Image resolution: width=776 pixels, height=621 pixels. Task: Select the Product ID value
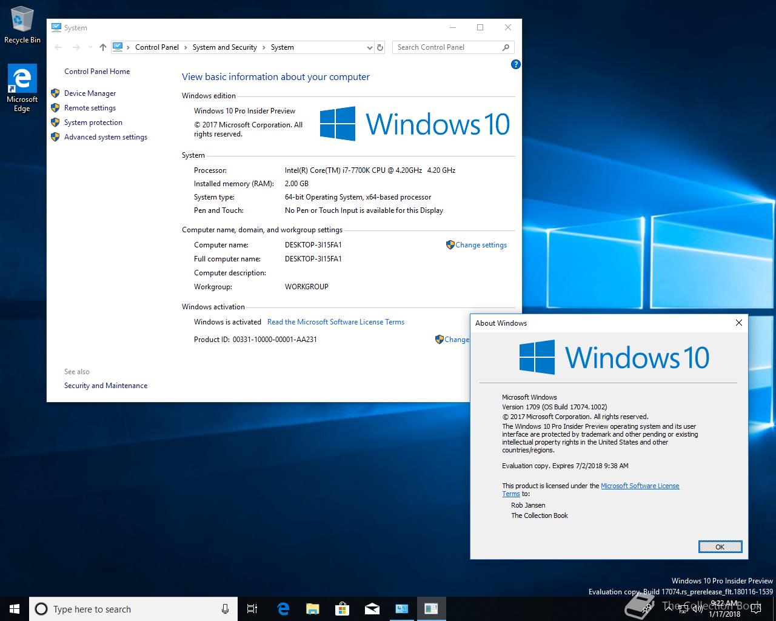pos(275,340)
